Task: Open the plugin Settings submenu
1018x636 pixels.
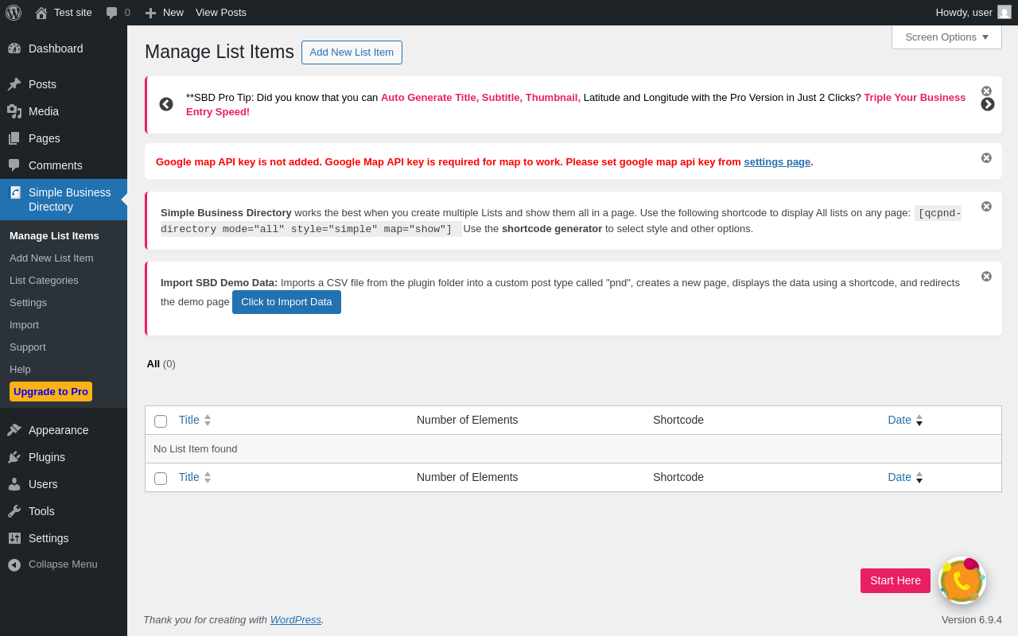Action: click(x=28, y=303)
